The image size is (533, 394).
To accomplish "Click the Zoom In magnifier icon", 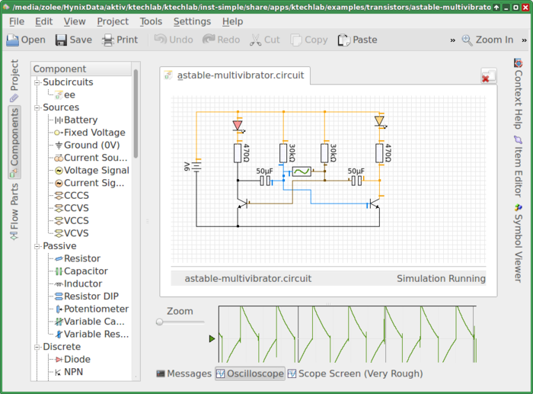I will click(x=467, y=40).
